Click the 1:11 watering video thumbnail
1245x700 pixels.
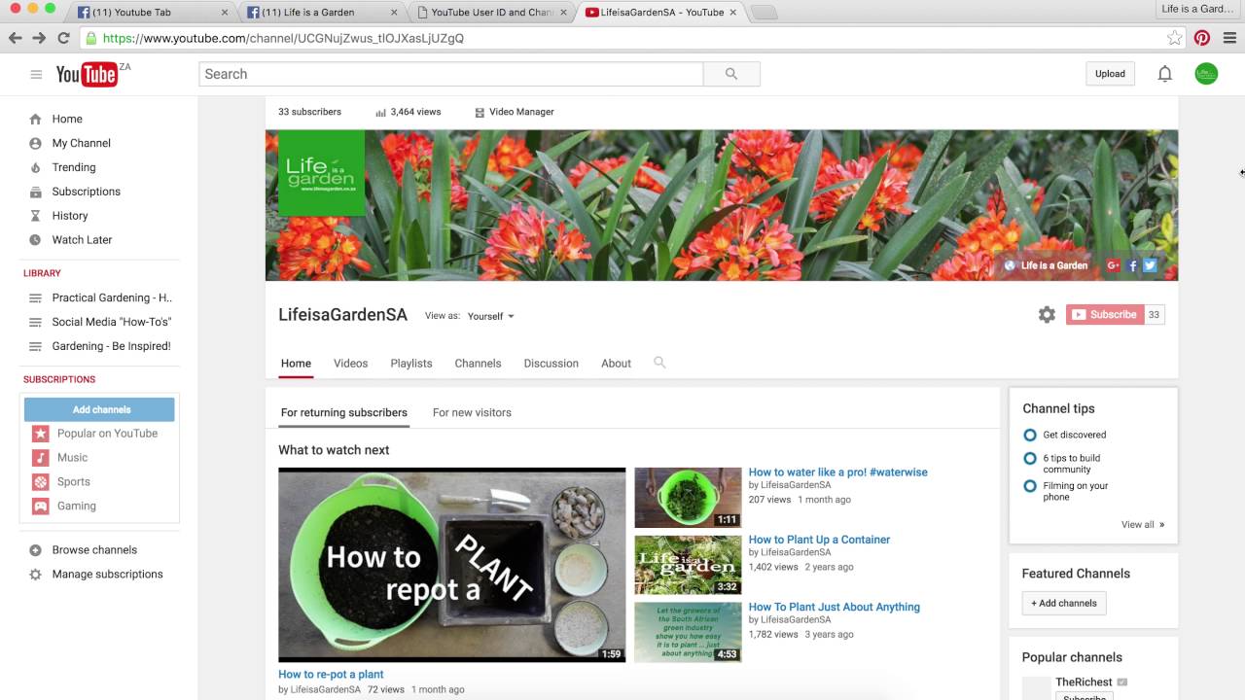pyautogui.click(x=688, y=498)
